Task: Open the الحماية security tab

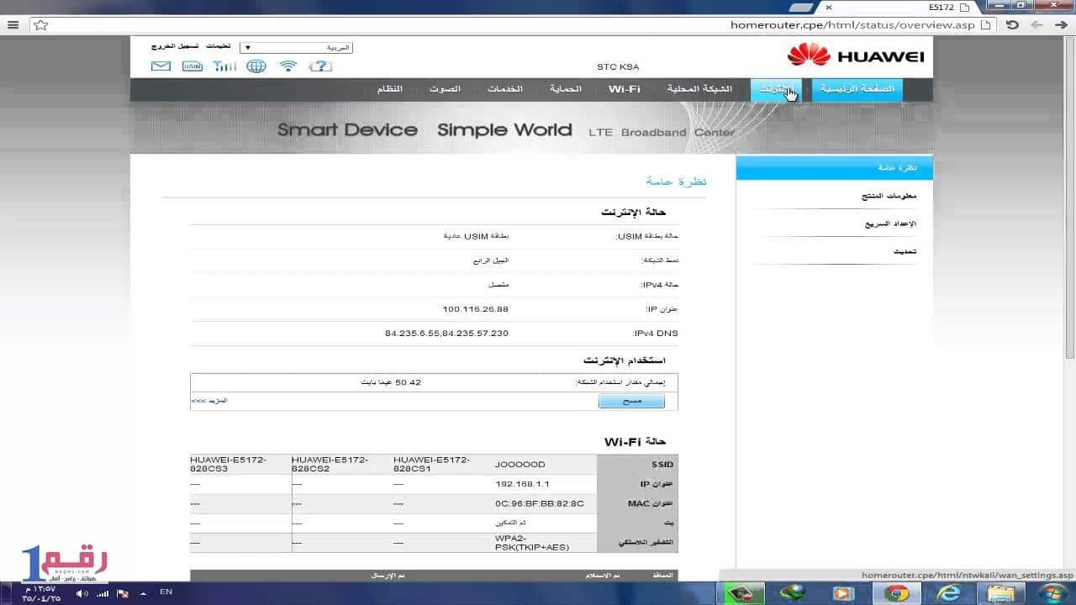Action: point(564,88)
